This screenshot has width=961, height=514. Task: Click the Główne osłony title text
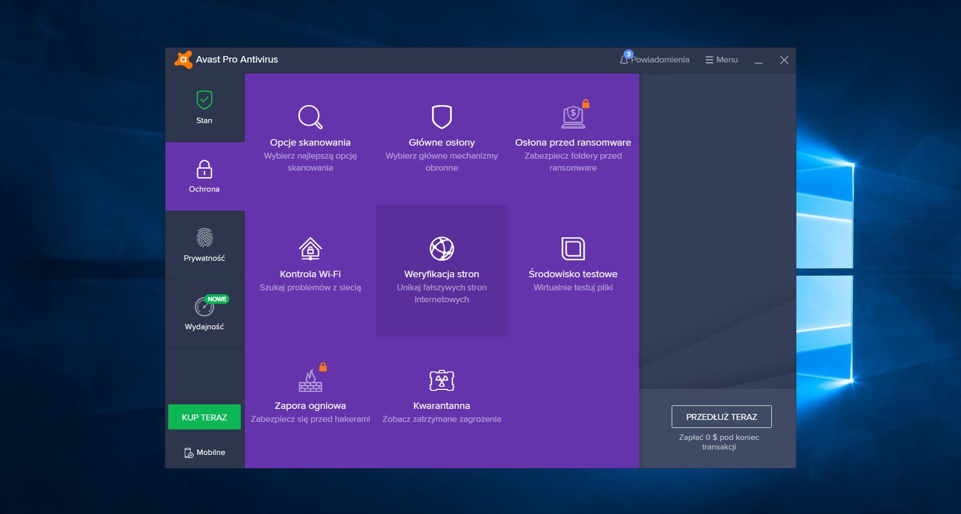(x=442, y=142)
